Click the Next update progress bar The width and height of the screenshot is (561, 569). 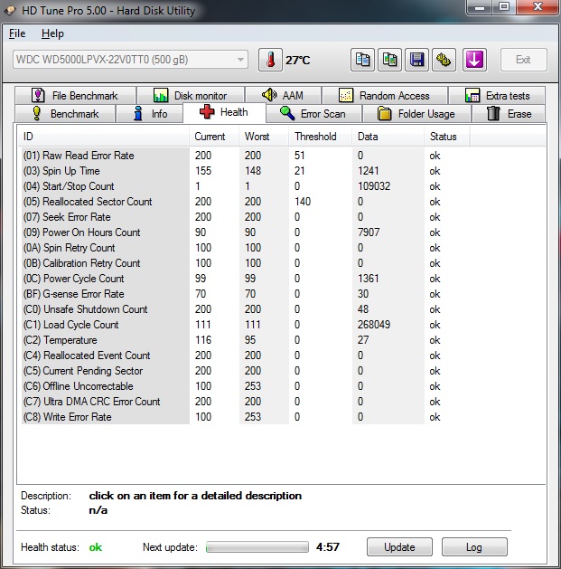point(257,547)
